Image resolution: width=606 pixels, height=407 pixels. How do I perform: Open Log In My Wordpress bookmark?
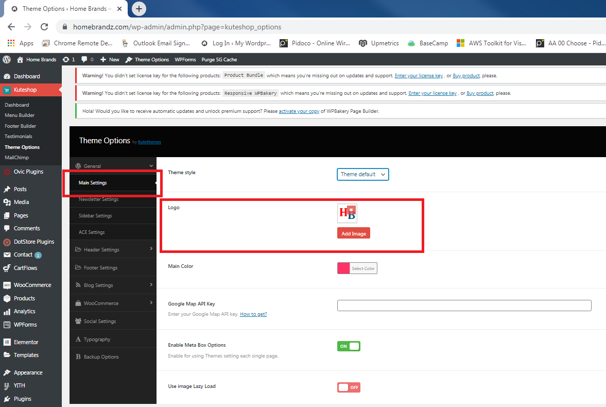point(236,43)
